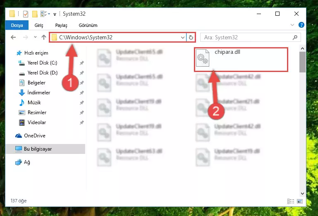Switch to the Giriş ribbon tab
This screenshot has height=216, width=318.
point(39,25)
